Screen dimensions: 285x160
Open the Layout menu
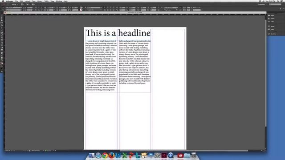pos(27,1)
